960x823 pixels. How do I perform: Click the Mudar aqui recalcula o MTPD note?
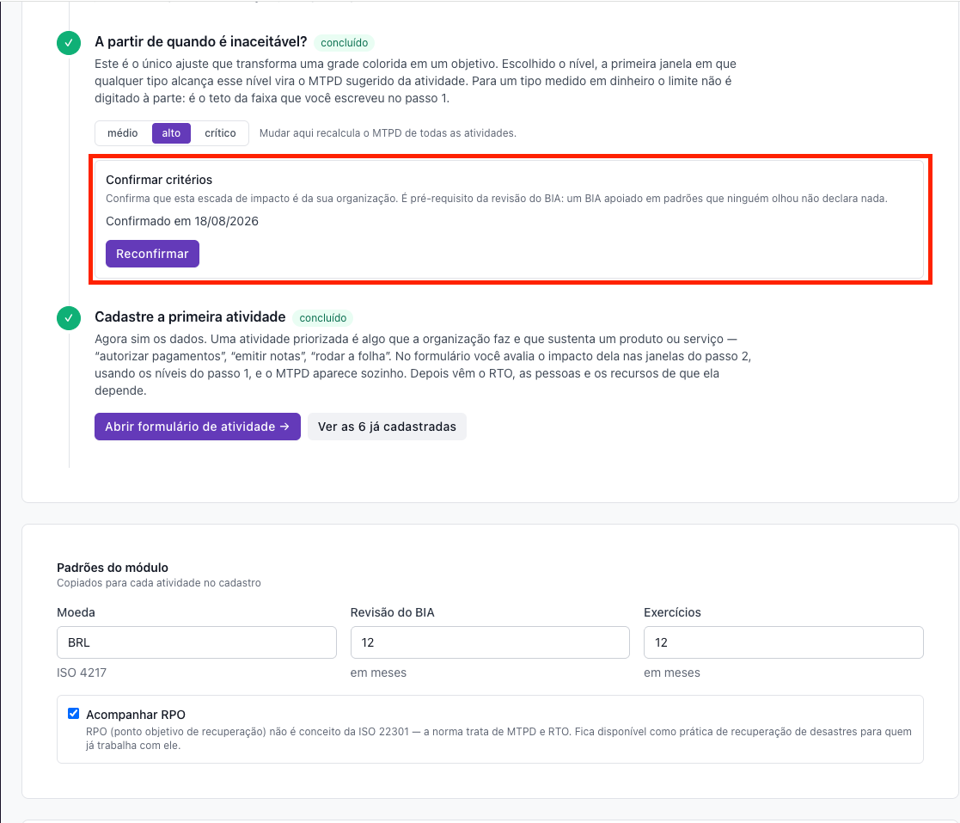point(388,133)
